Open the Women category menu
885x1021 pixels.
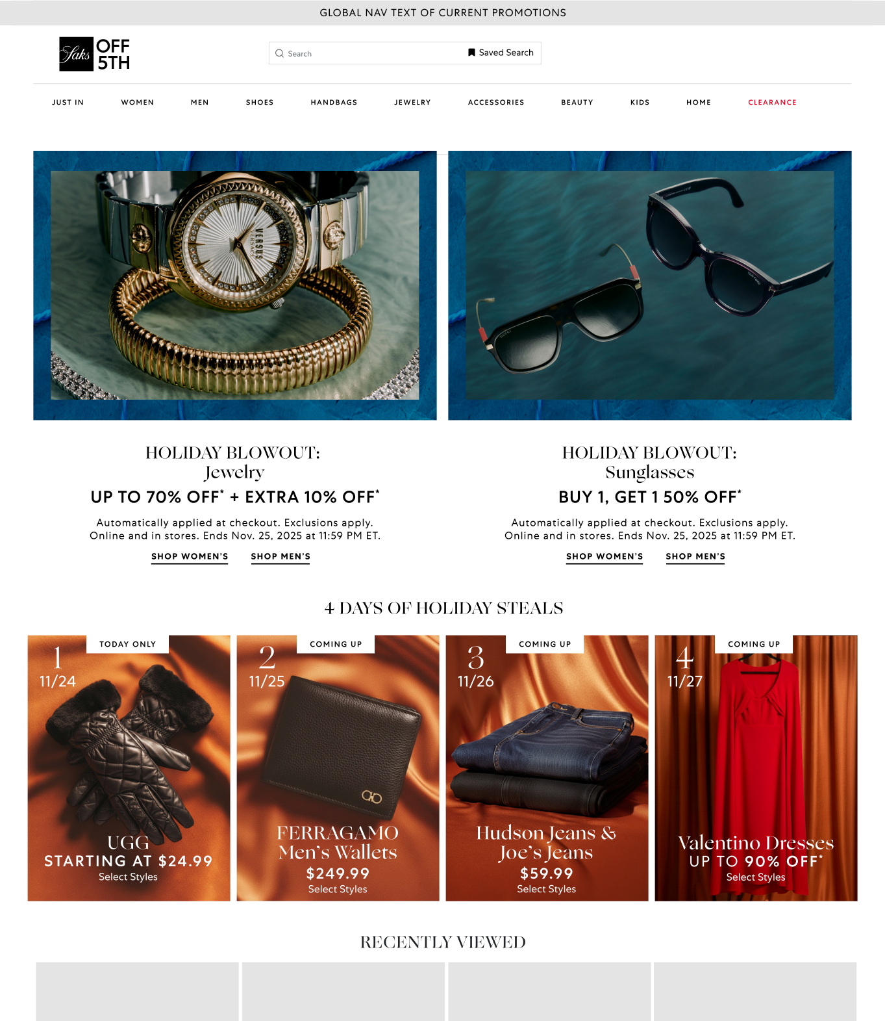click(x=138, y=103)
